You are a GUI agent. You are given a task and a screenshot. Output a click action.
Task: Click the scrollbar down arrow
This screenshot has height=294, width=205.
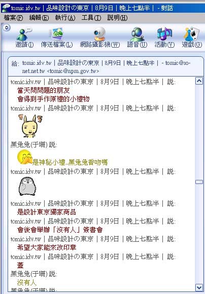(199, 287)
